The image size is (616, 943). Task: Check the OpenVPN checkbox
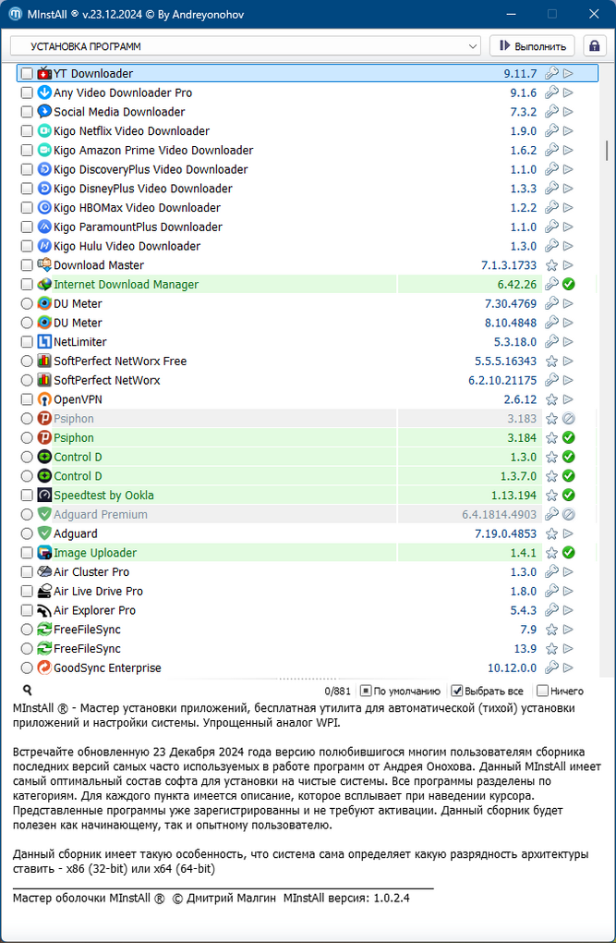27,399
